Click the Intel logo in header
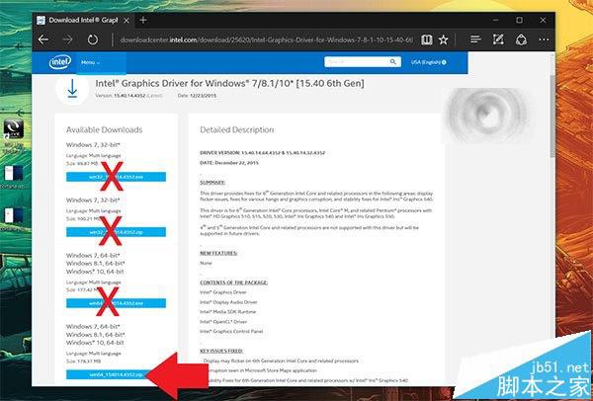The width and height of the screenshot is (593, 401). pos(60,62)
